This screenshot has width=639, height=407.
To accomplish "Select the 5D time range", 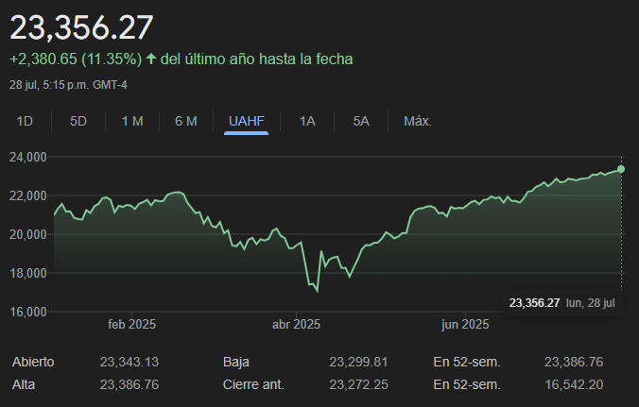I will (x=78, y=121).
